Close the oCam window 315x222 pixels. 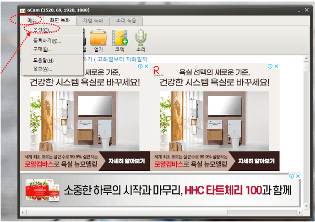coord(307,10)
